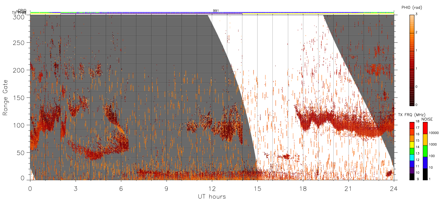This screenshot has width=443, height=204.
Task: Click the x-axis tick label '18'
Action: [303, 188]
